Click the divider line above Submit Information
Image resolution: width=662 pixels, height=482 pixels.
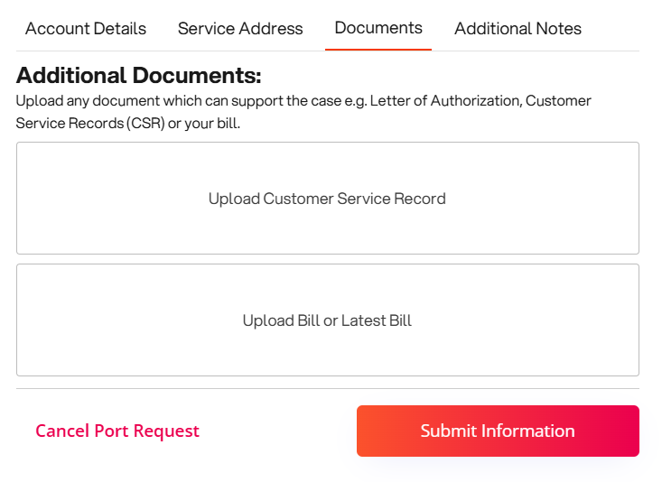coord(327,389)
